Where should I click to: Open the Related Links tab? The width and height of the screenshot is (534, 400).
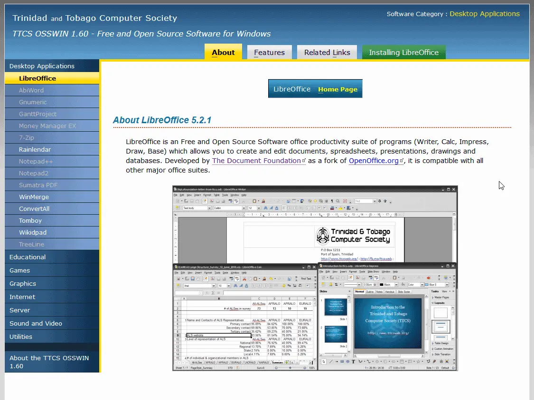pyautogui.click(x=327, y=52)
